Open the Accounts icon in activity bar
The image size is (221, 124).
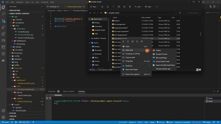3,111
